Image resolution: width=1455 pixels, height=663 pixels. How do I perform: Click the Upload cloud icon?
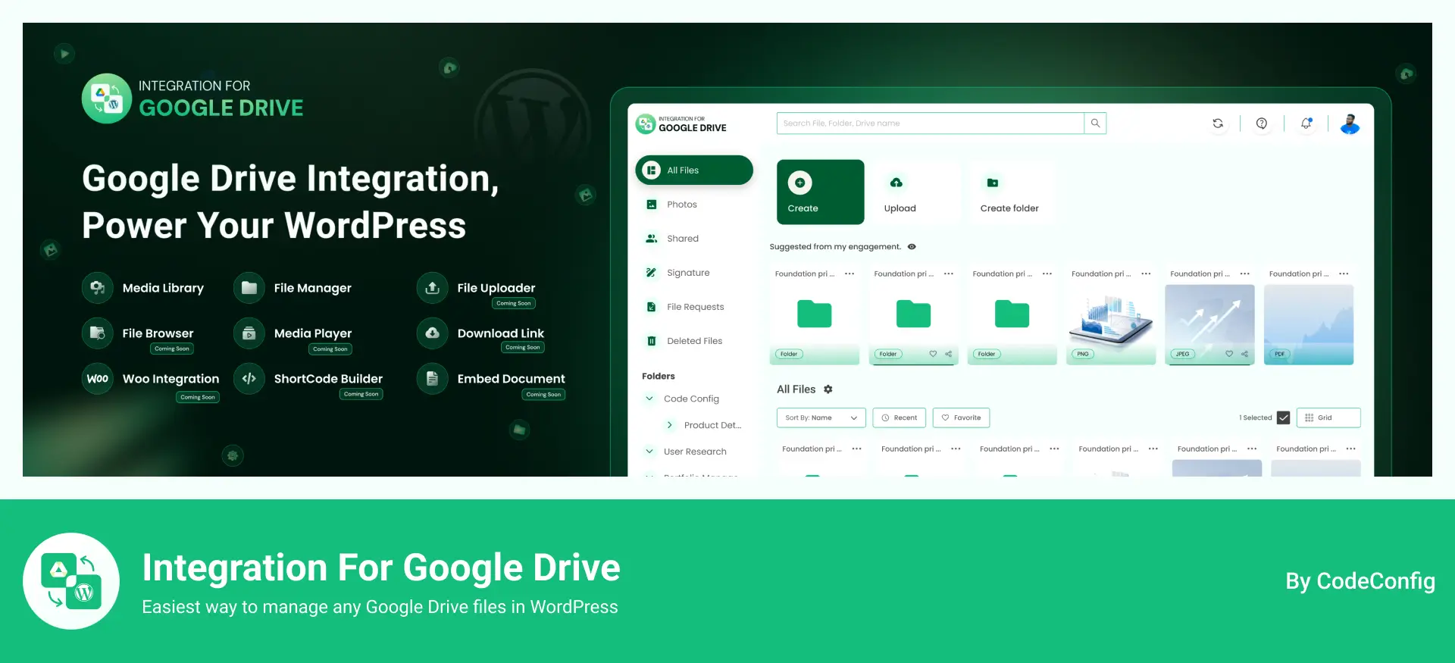[x=896, y=183]
